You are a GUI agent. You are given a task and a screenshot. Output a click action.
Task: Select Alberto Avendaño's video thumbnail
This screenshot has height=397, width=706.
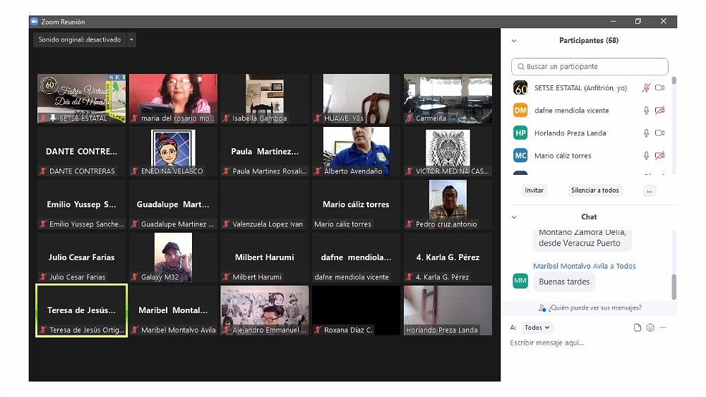(356, 152)
